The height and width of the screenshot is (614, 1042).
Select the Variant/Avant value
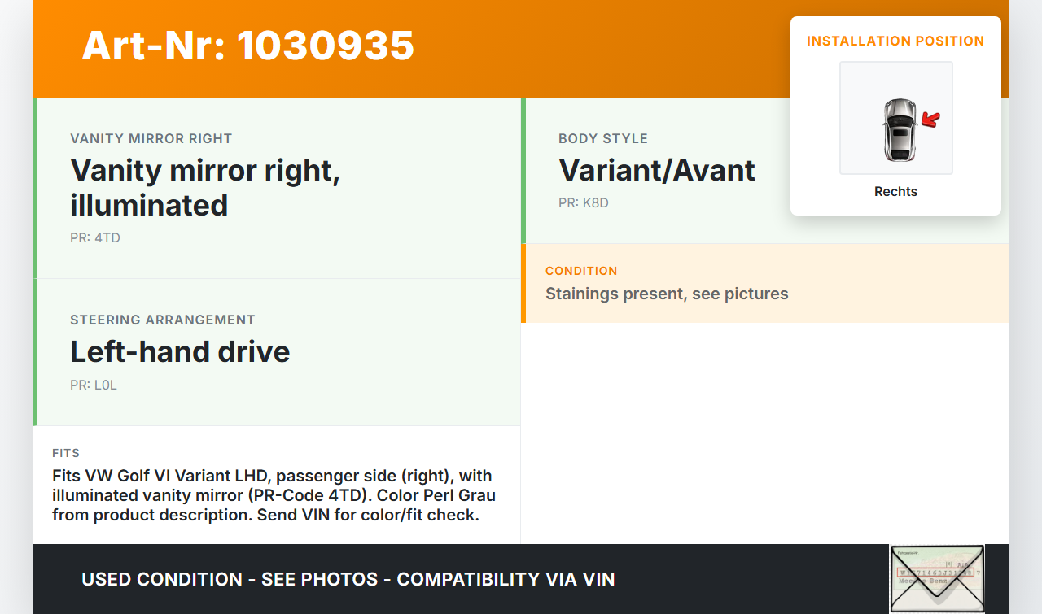[657, 171]
